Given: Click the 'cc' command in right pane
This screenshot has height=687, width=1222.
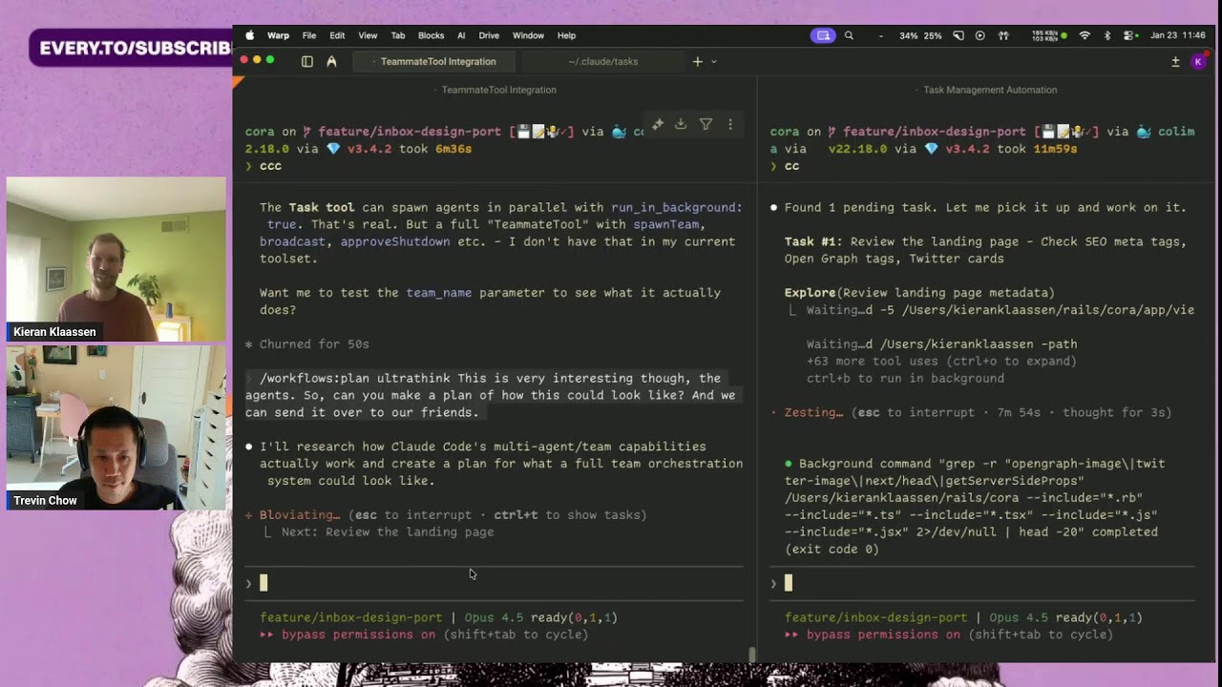Looking at the screenshot, I should point(791,166).
